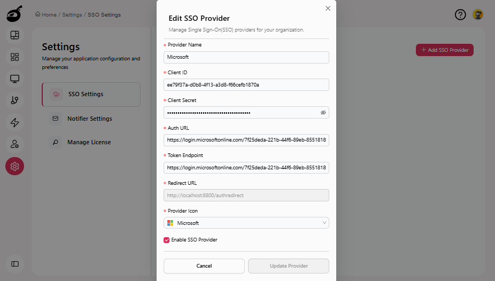The width and height of the screenshot is (495, 281).
Task: Focus the Client ID input field
Action: 246,85
